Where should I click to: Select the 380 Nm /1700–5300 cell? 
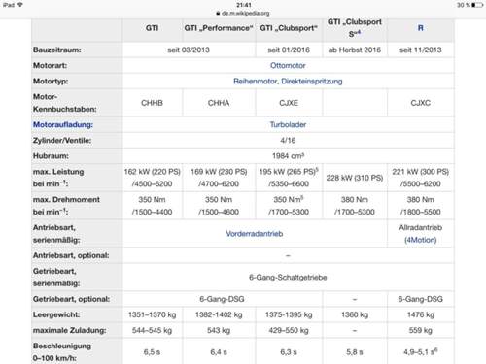pos(355,206)
